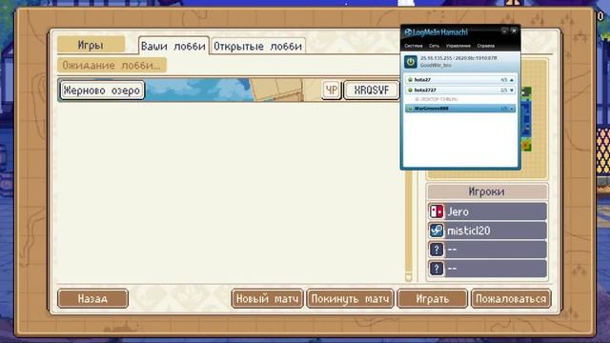This screenshot has height=343, width=610.
Task: Click the Hamachi IP address text
Action: [x=458, y=58]
